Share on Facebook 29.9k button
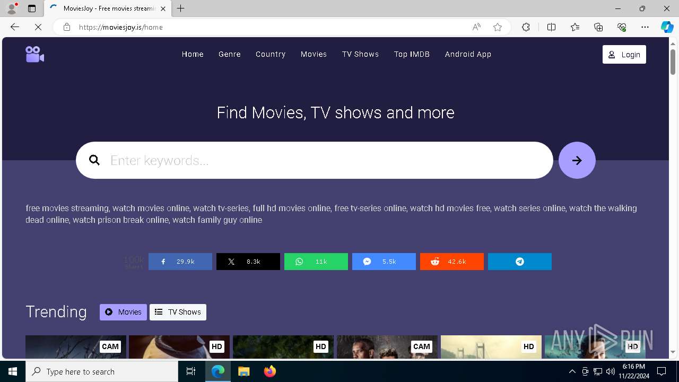This screenshot has height=382, width=679. click(x=180, y=262)
